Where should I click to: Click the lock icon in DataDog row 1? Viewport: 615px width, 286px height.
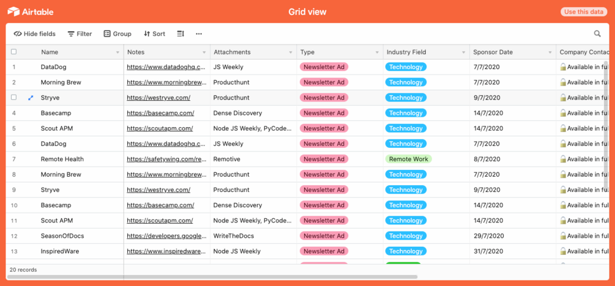[x=563, y=67]
